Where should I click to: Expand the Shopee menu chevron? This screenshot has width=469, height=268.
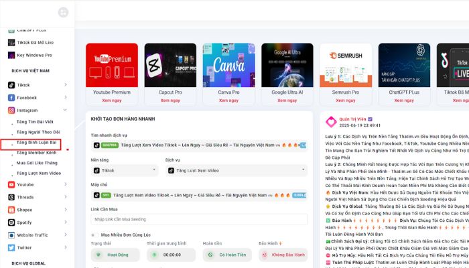pos(66,209)
